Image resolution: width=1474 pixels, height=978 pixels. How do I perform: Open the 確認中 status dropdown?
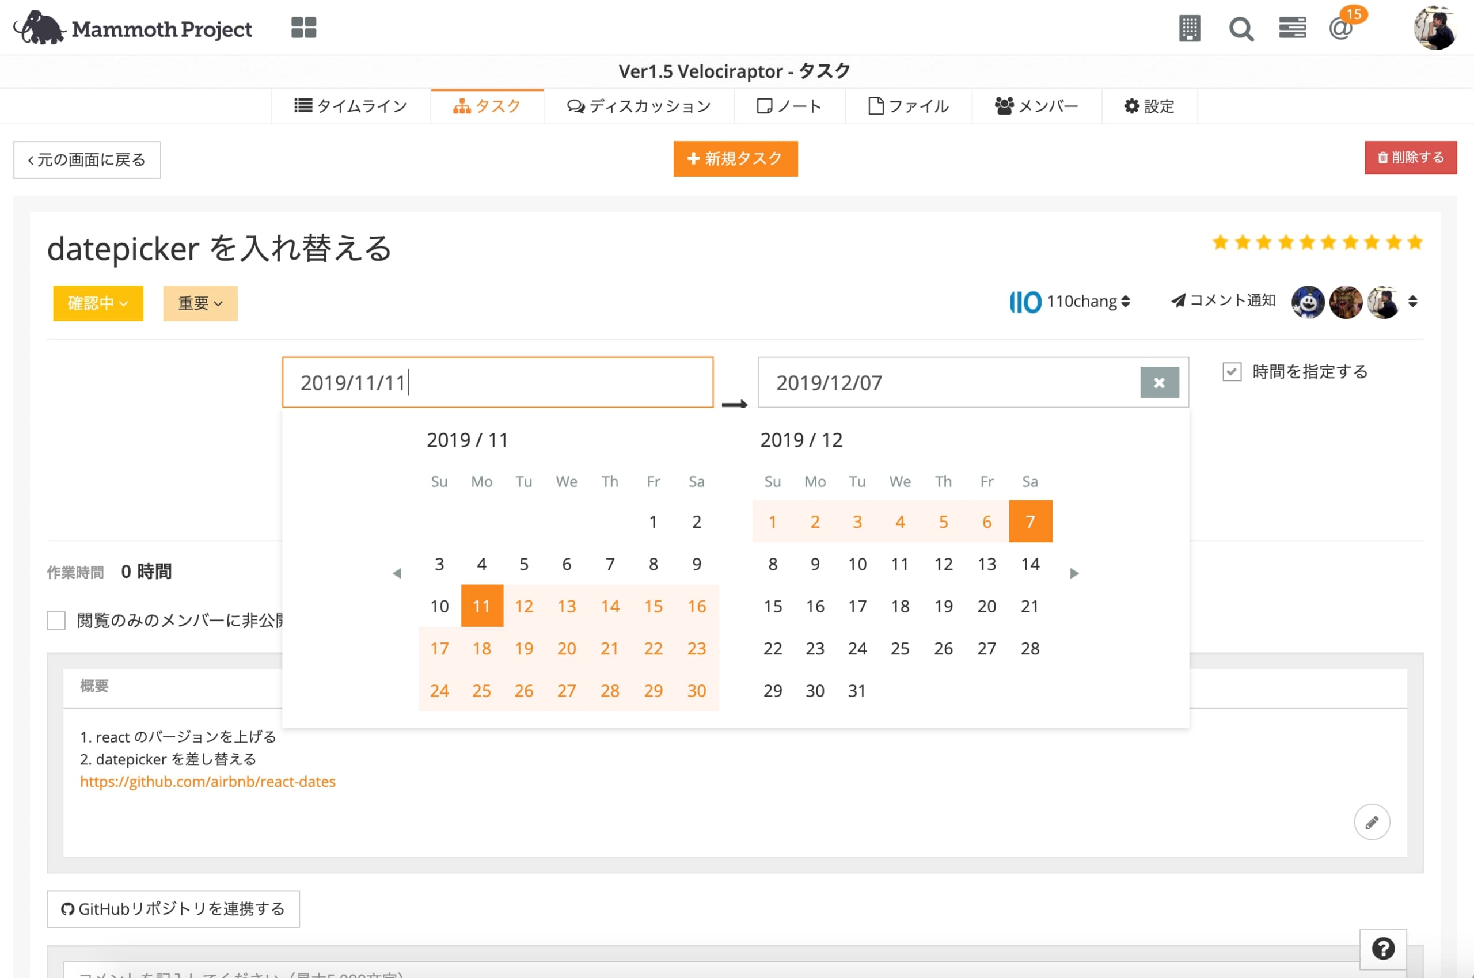[x=98, y=303]
